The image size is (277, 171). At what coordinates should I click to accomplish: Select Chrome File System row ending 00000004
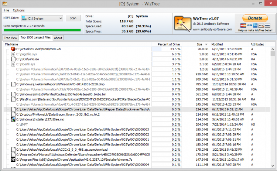[137, 165]
